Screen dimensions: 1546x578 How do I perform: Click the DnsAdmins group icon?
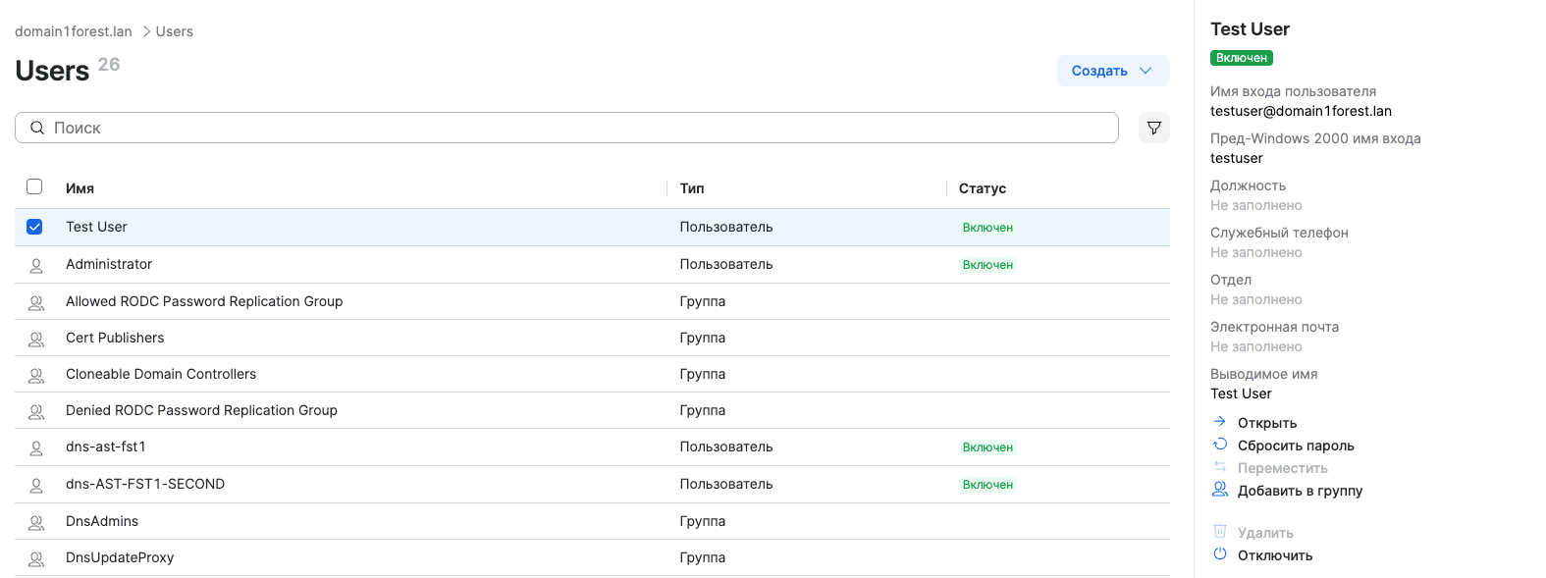36,522
